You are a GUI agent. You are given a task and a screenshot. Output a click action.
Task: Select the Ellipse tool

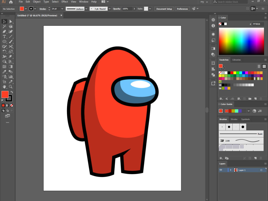coord(4,41)
